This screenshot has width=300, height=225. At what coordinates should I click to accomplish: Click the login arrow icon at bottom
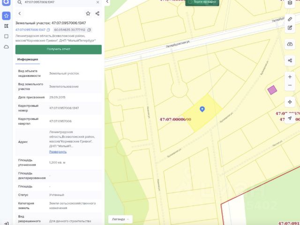tap(6, 223)
